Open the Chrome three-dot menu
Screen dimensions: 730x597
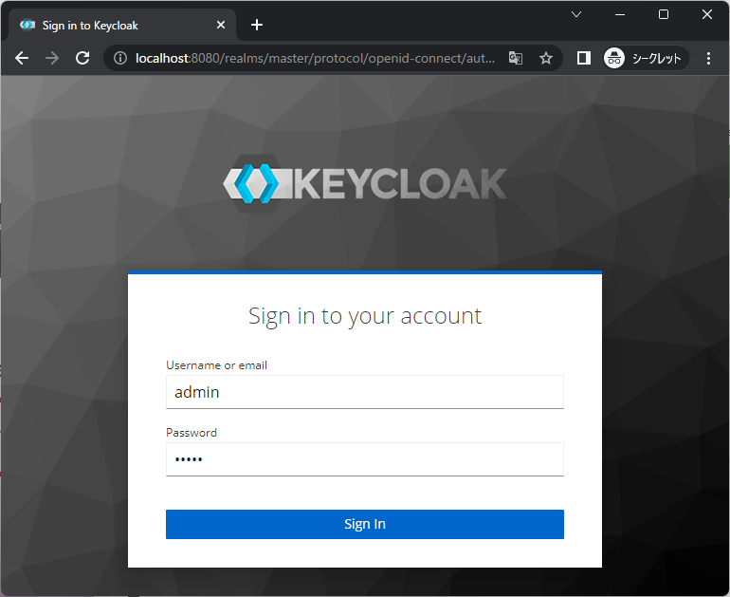click(x=708, y=58)
